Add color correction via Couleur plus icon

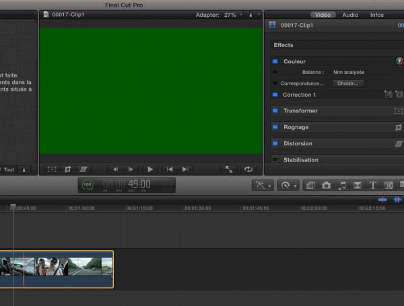point(399,61)
